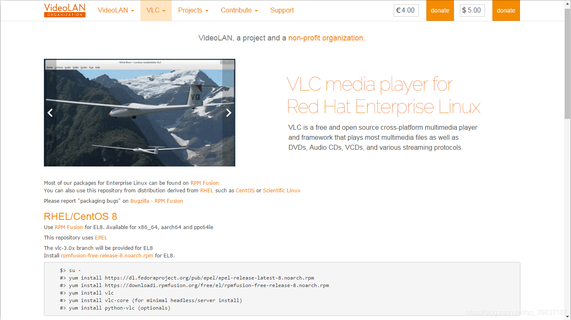Open the VLC dropdown menu

(156, 10)
